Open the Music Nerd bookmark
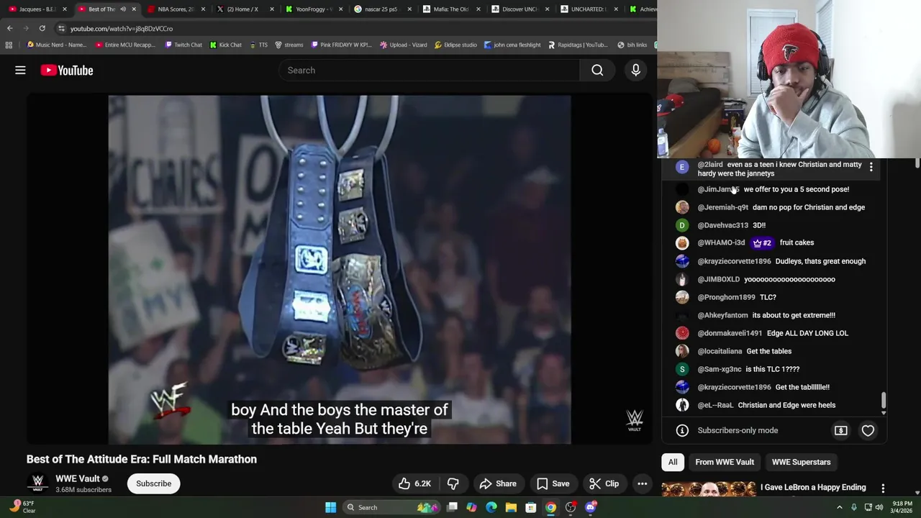 (56, 45)
